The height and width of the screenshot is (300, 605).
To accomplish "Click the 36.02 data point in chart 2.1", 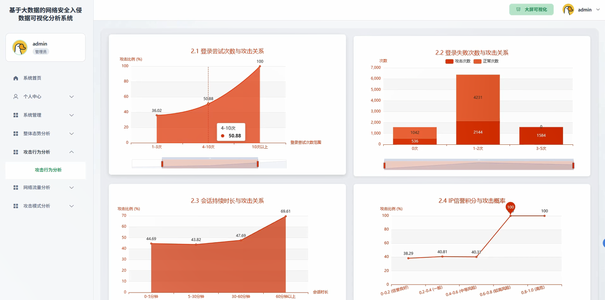I will click(x=156, y=115).
